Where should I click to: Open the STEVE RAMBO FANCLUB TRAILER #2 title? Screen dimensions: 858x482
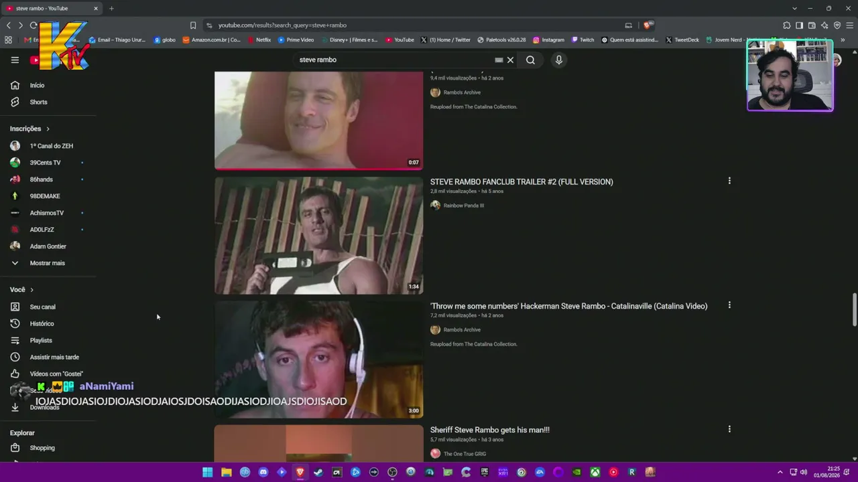point(522,181)
